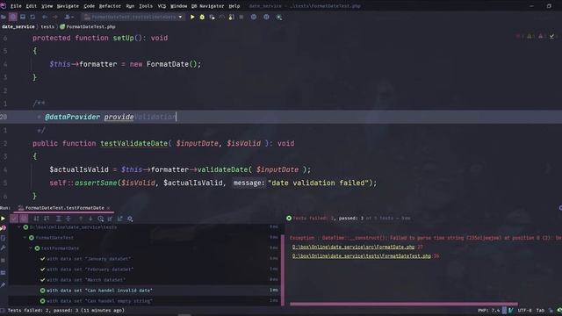
Task: Click the Save All disk icon
Action: tap(23, 17)
